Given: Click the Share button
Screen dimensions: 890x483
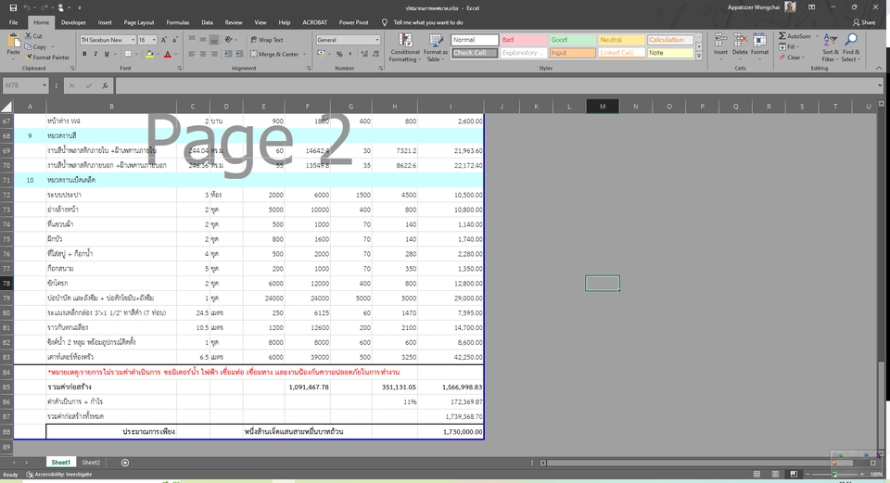Looking at the screenshot, I should pyautogui.click(x=864, y=22).
